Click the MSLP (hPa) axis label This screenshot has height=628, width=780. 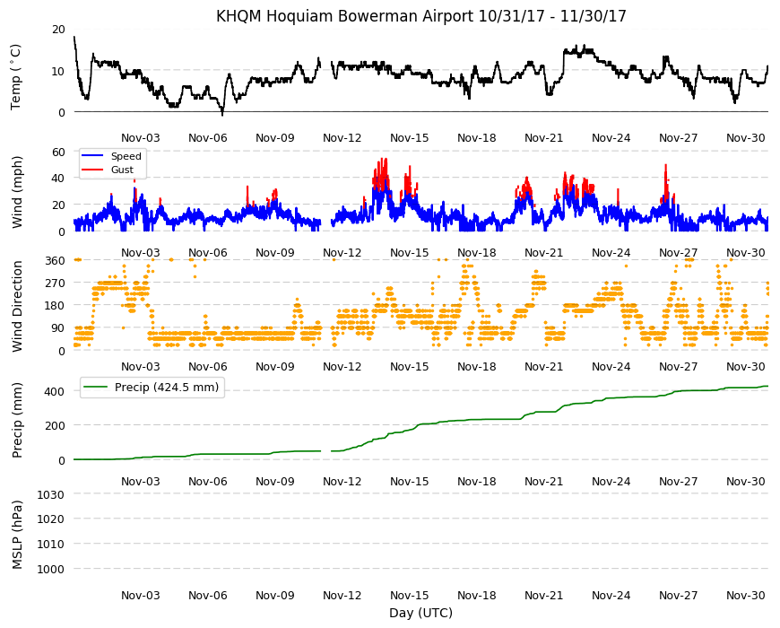pyautogui.click(x=17, y=535)
